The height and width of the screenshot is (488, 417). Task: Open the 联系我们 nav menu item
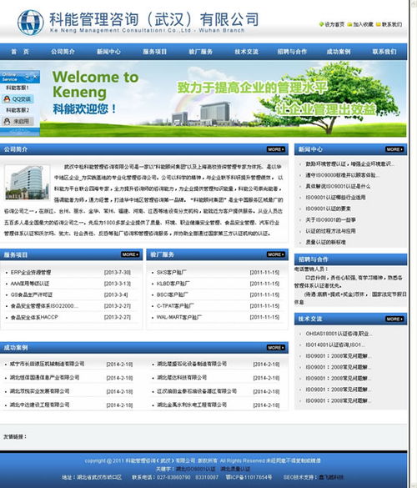coord(384,52)
